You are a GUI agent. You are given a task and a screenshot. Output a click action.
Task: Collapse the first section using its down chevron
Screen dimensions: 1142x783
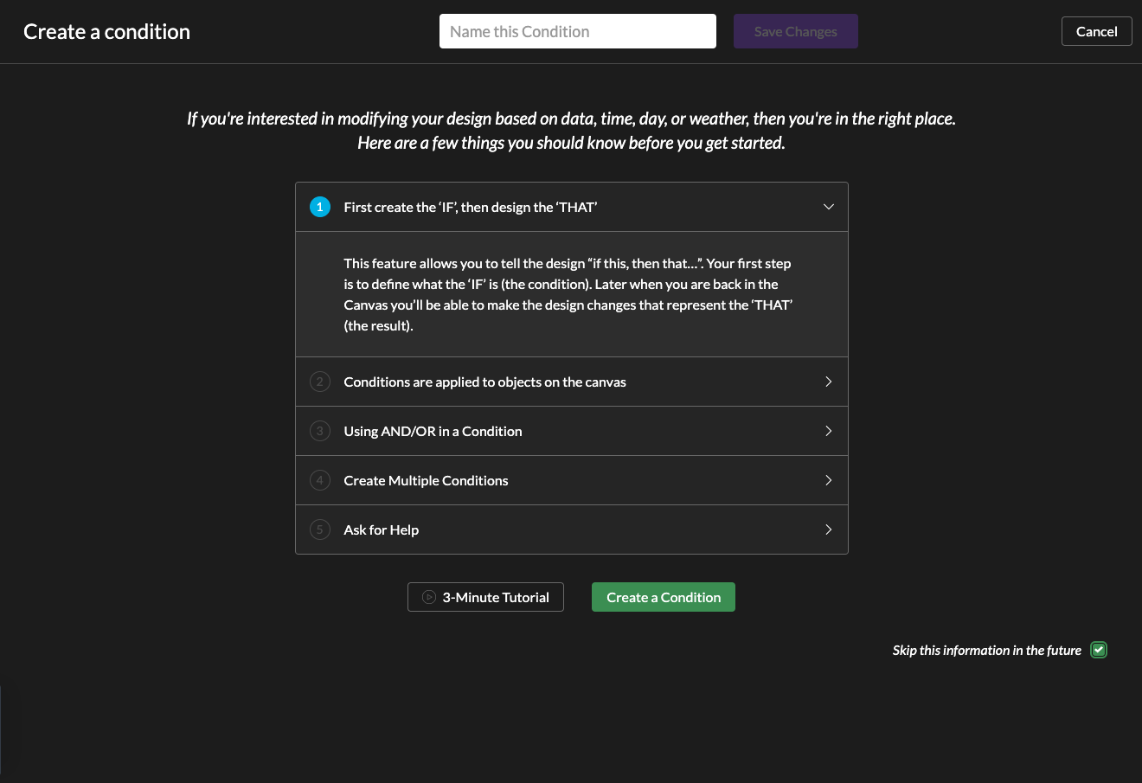pos(828,207)
